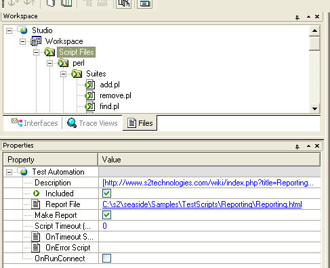Click workspace tree scroll up arrow
330x268 pixels.
(314, 30)
